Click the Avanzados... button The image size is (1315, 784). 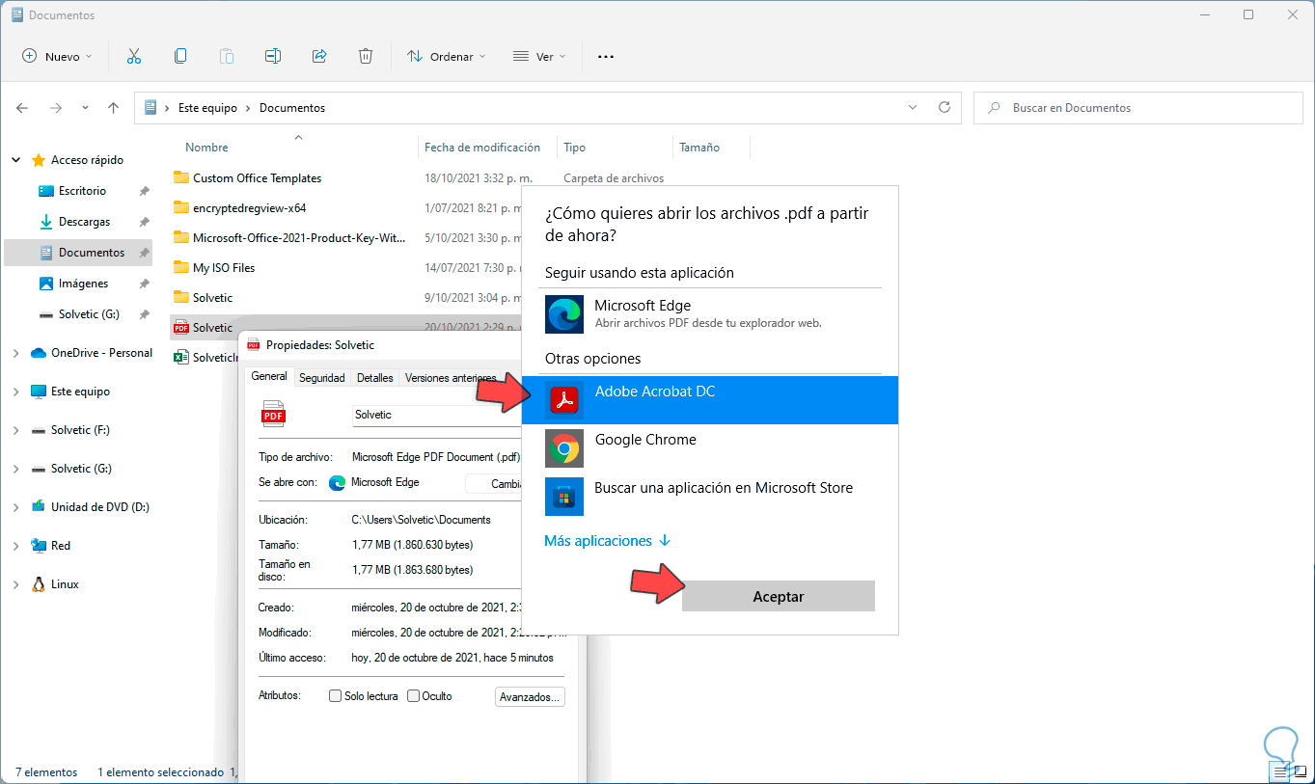[530, 696]
